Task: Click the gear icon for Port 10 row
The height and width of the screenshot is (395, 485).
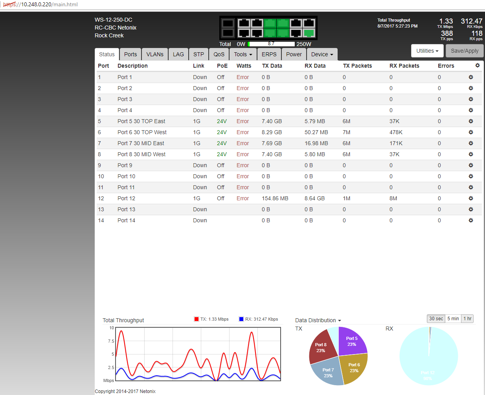Action: 470,176
